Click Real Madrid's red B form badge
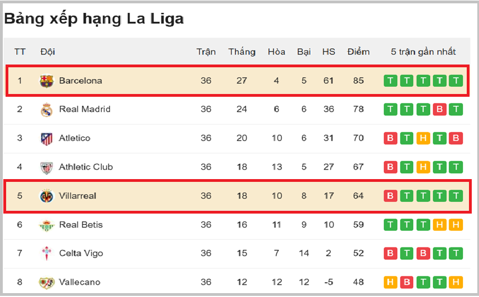479x297 pixels. pos(439,109)
